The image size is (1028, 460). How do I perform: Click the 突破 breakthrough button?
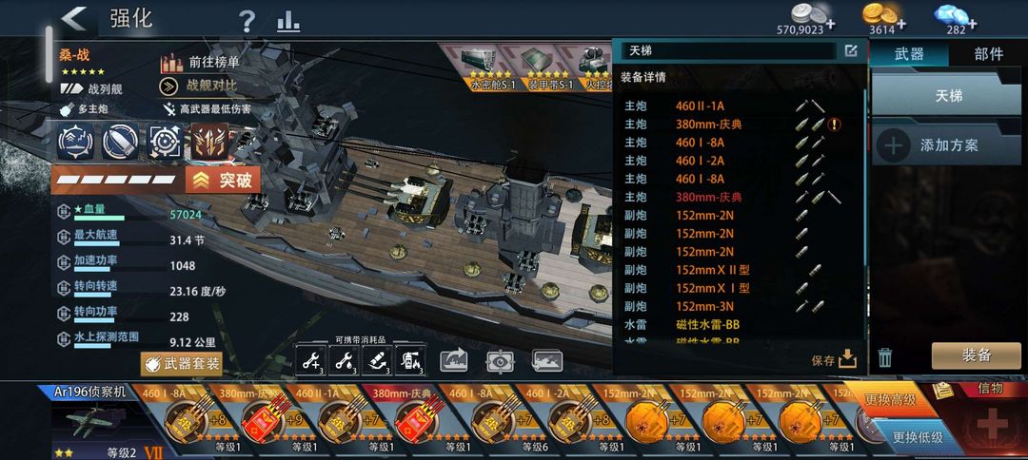point(223,180)
